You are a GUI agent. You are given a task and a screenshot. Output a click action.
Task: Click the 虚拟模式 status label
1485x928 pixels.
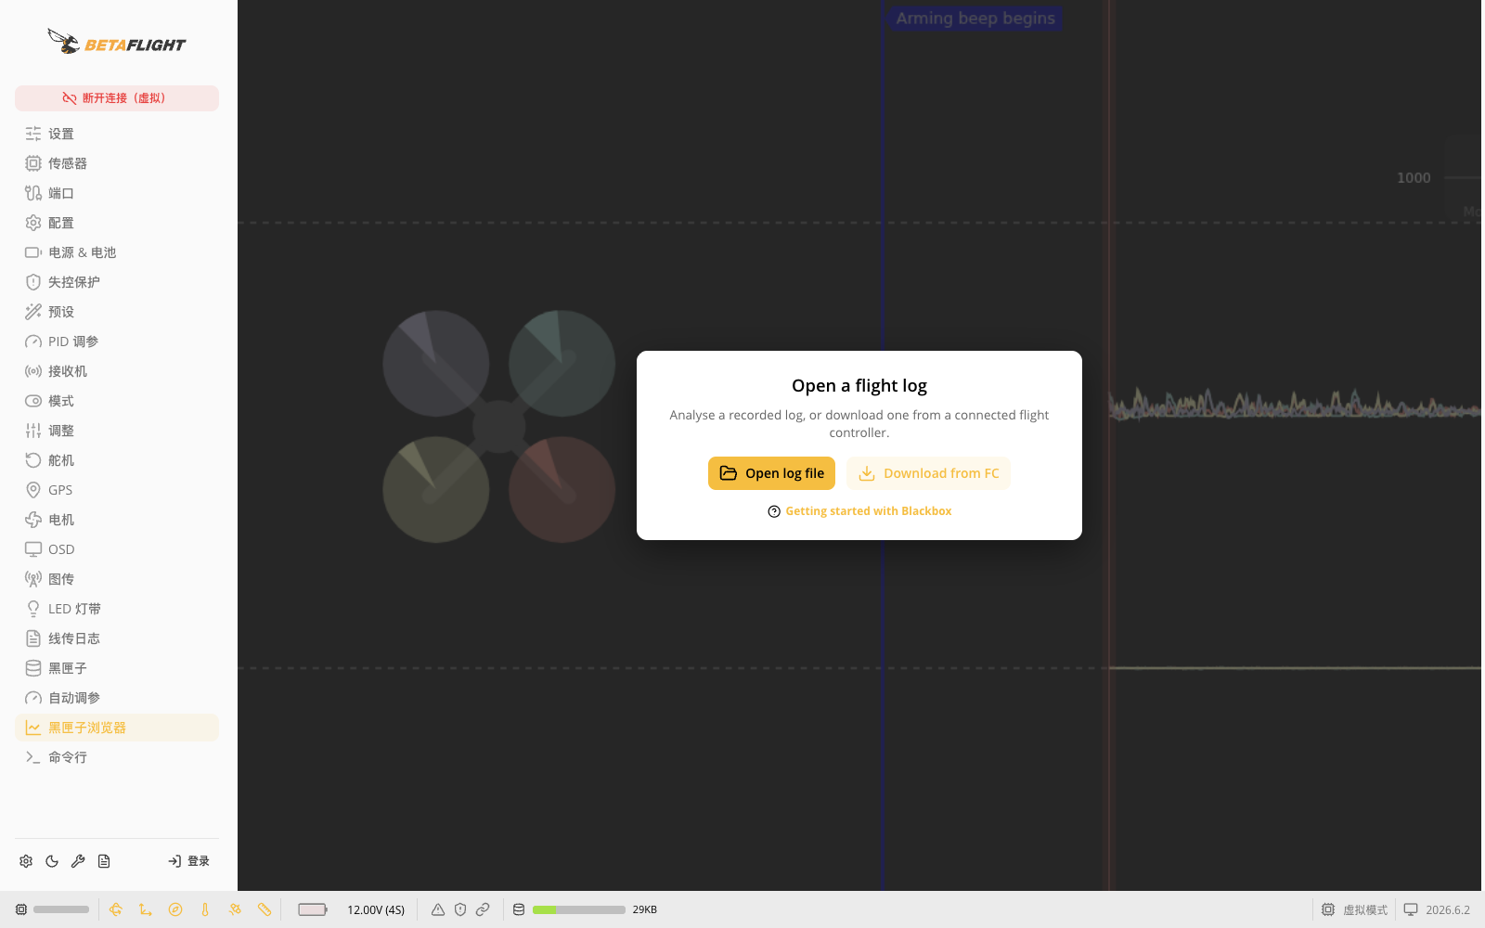coord(1365,909)
